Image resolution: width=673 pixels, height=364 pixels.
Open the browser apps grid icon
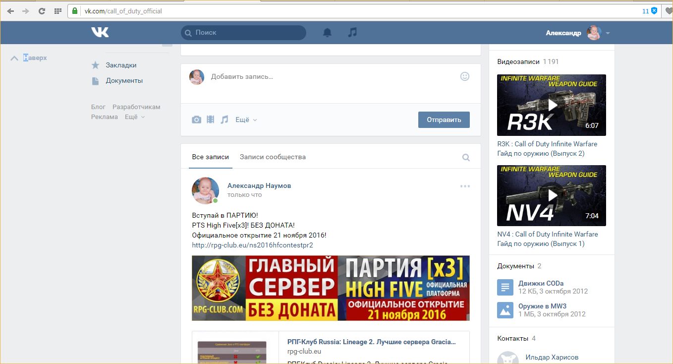[x=57, y=11]
